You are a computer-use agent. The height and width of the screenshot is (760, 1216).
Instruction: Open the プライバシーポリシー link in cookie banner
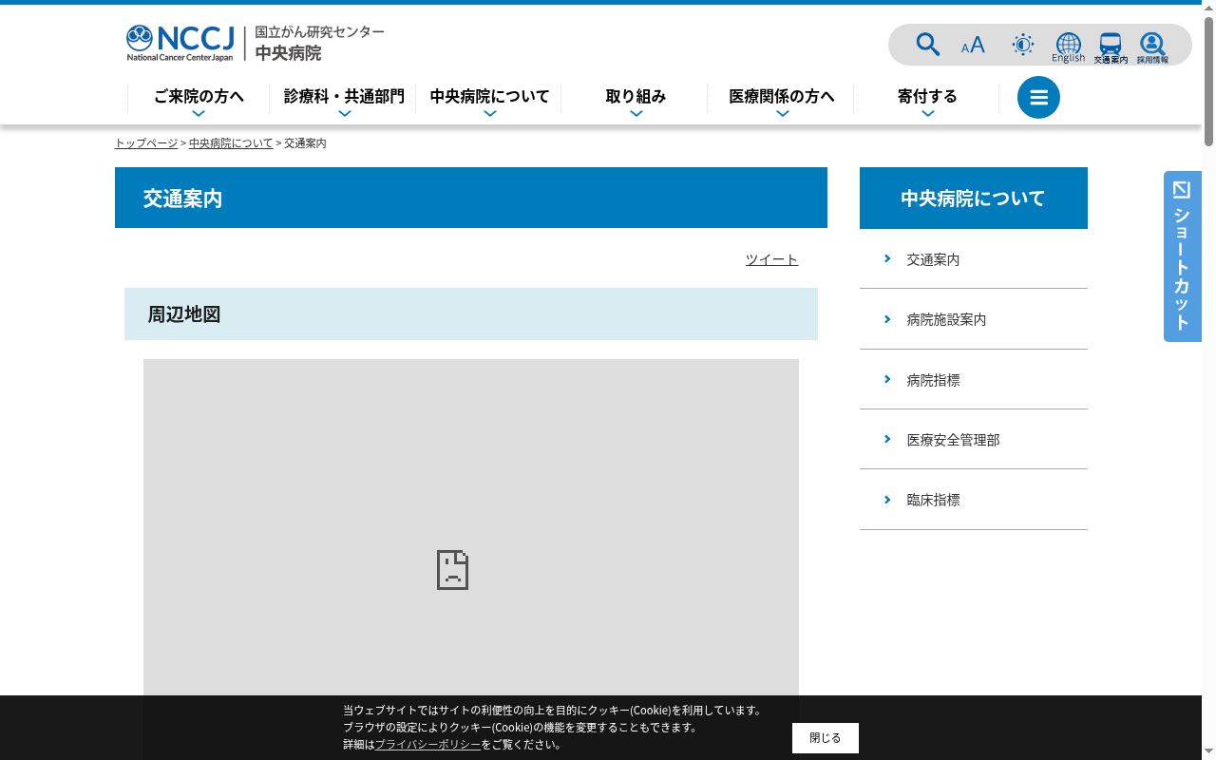point(427,745)
